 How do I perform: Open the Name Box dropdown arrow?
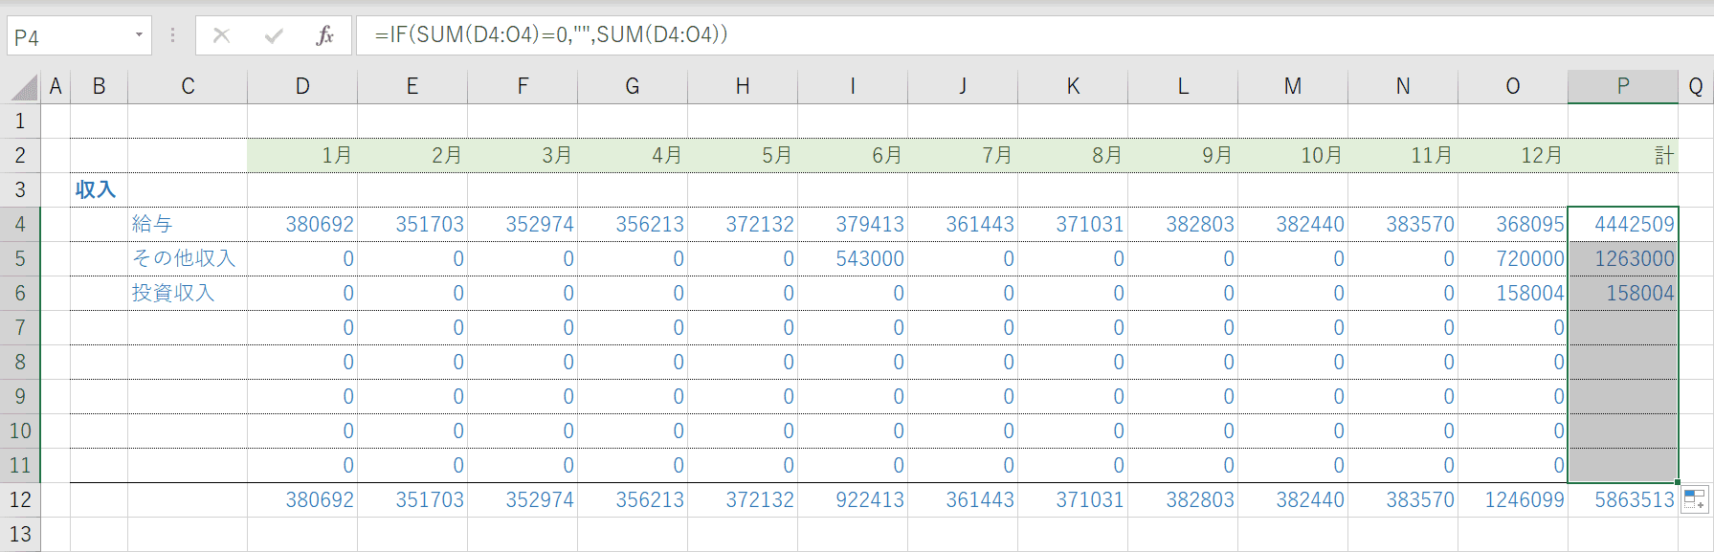139,36
